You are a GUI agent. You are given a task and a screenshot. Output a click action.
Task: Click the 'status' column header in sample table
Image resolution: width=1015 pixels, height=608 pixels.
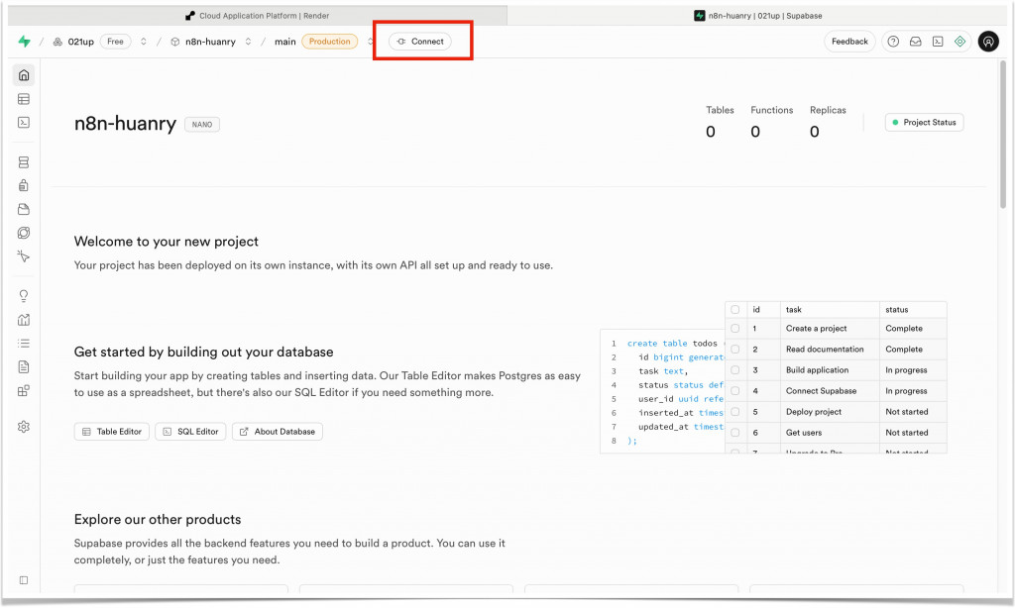pyautogui.click(x=896, y=310)
